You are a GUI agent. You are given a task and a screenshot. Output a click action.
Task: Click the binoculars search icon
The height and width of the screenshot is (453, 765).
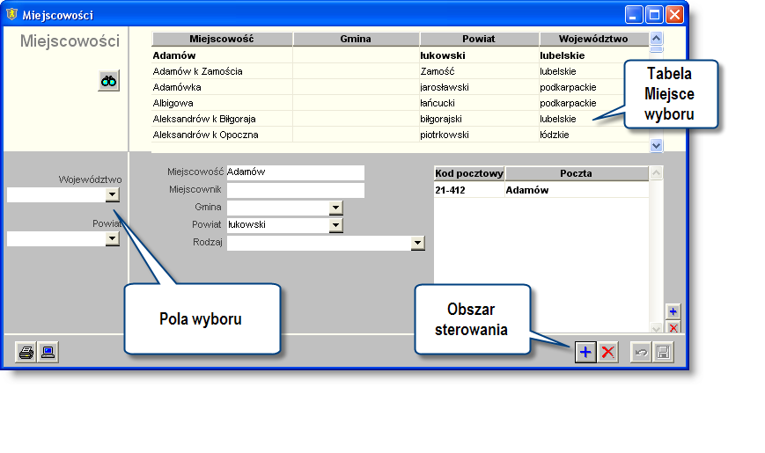[x=108, y=81]
